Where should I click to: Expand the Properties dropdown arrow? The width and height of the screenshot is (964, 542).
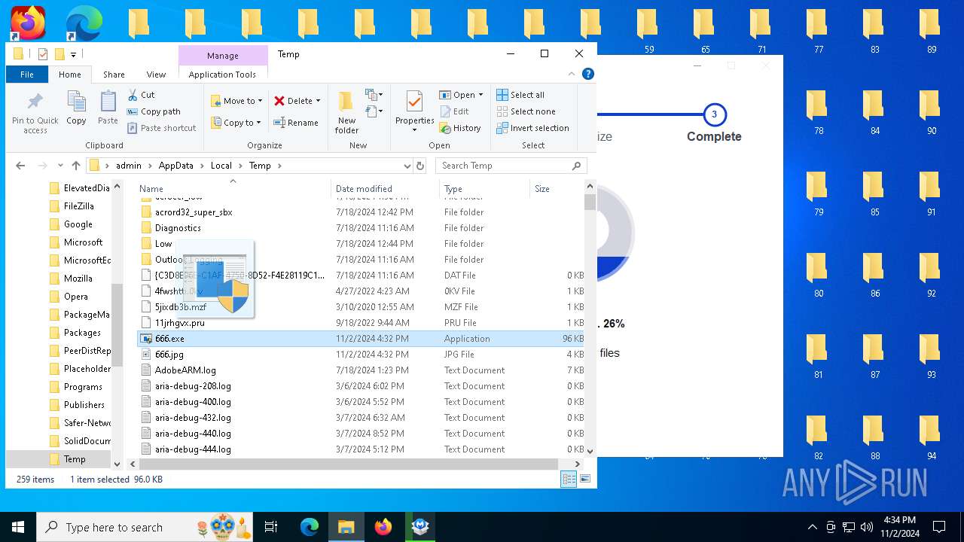415,130
